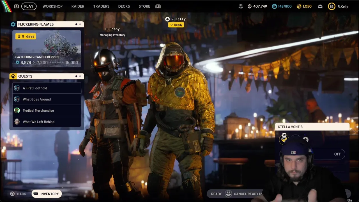Select first page dot of Quests panel
359x202 pixels.
tap(76, 76)
